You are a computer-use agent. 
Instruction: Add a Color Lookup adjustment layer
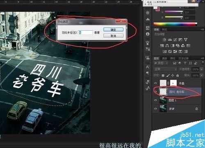coord(189,45)
